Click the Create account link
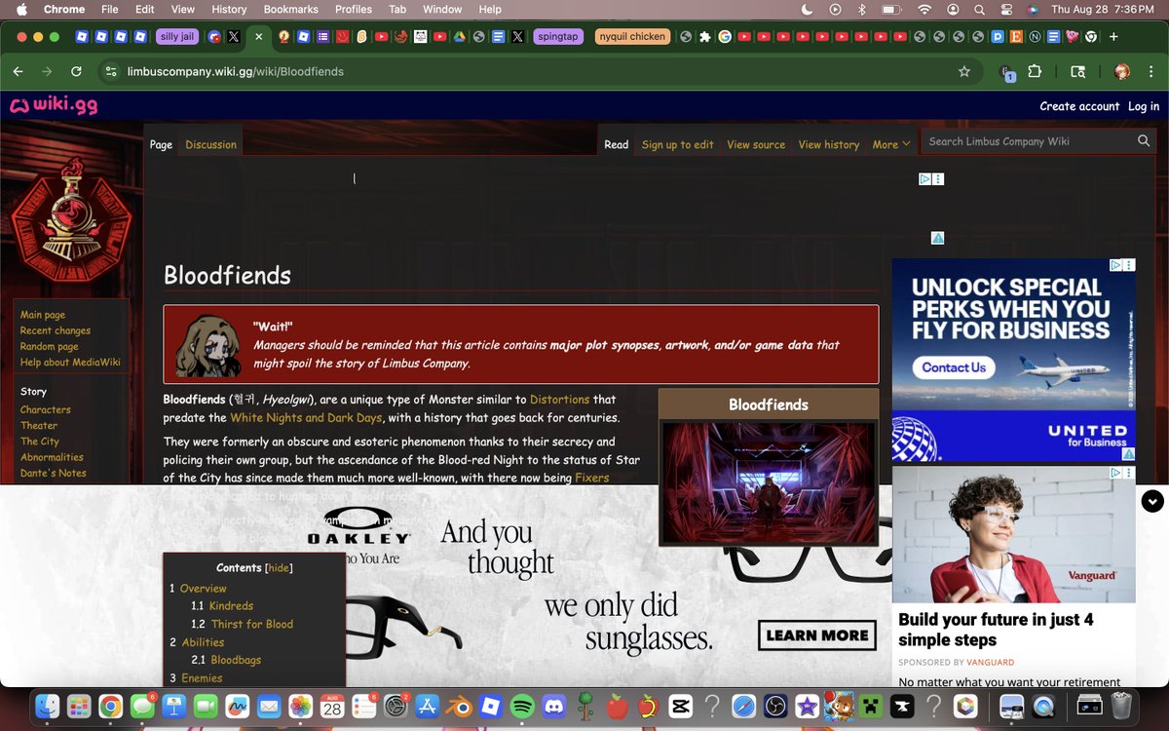This screenshot has height=731, width=1169. (1079, 106)
